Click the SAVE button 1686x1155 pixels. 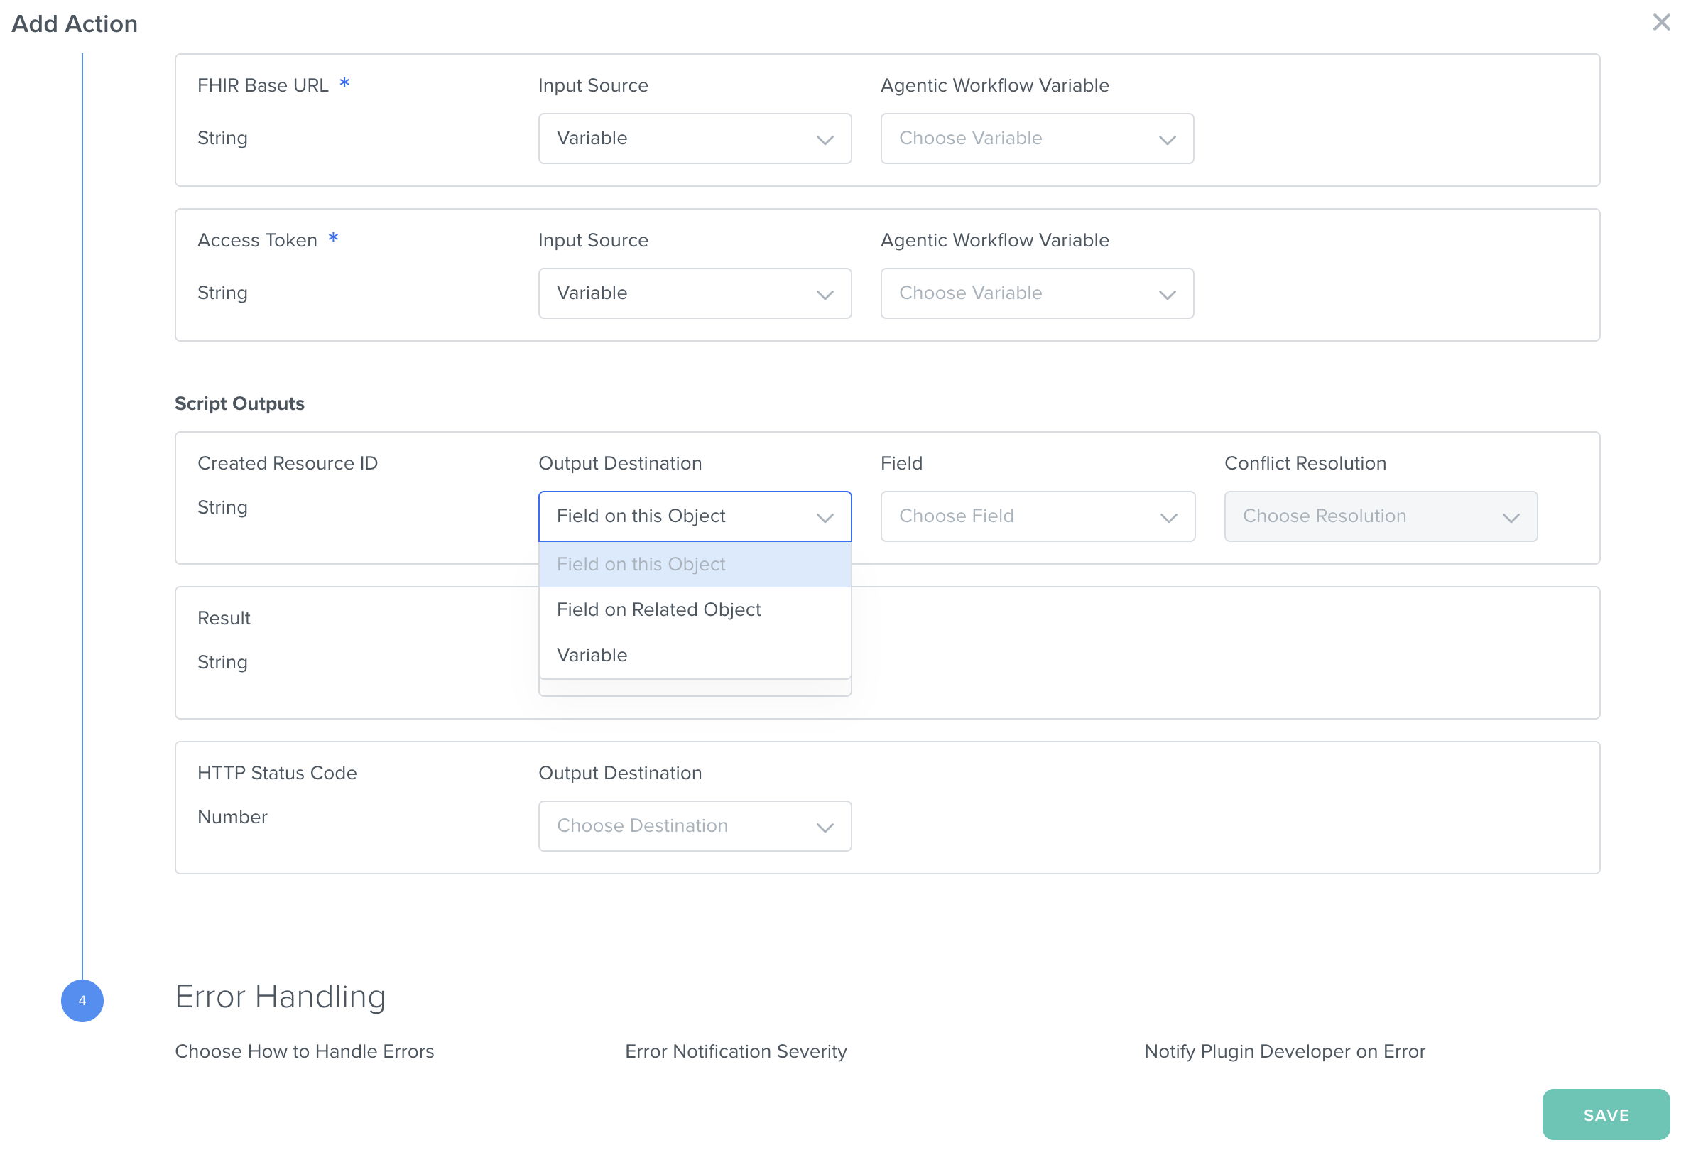click(1606, 1115)
